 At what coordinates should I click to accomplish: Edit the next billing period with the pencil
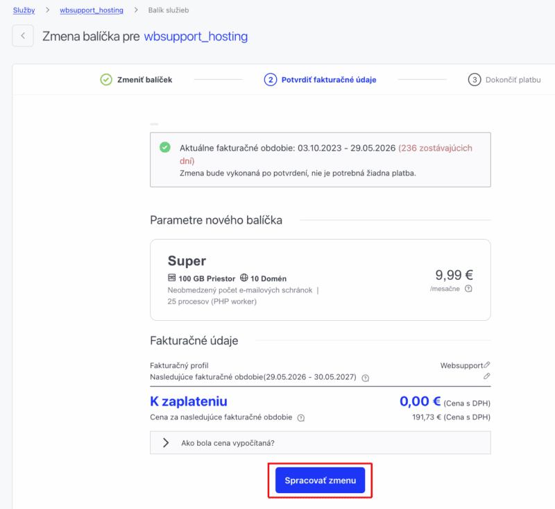(x=487, y=376)
